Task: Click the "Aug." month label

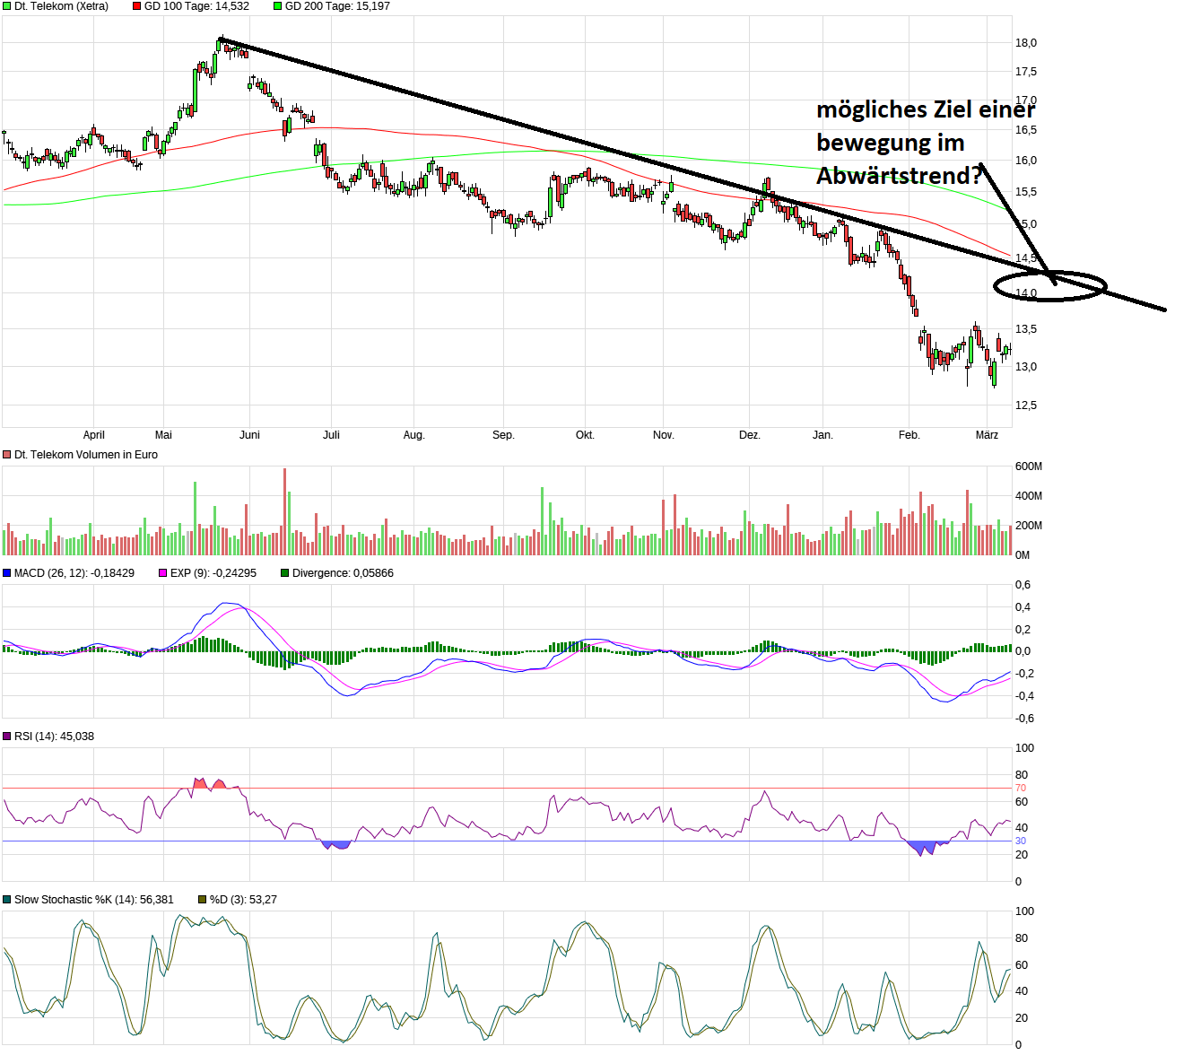Action: [x=413, y=435]
